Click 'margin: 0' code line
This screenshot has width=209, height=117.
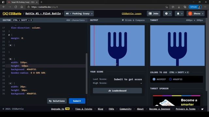[x=17, y=38]
